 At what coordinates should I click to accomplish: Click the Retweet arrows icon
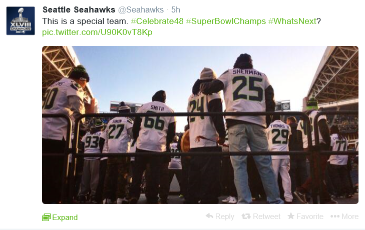tap(246, 216)
